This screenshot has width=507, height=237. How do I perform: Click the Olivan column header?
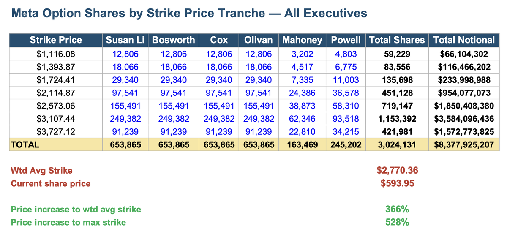pyautogui.click(x=258, y=40)
